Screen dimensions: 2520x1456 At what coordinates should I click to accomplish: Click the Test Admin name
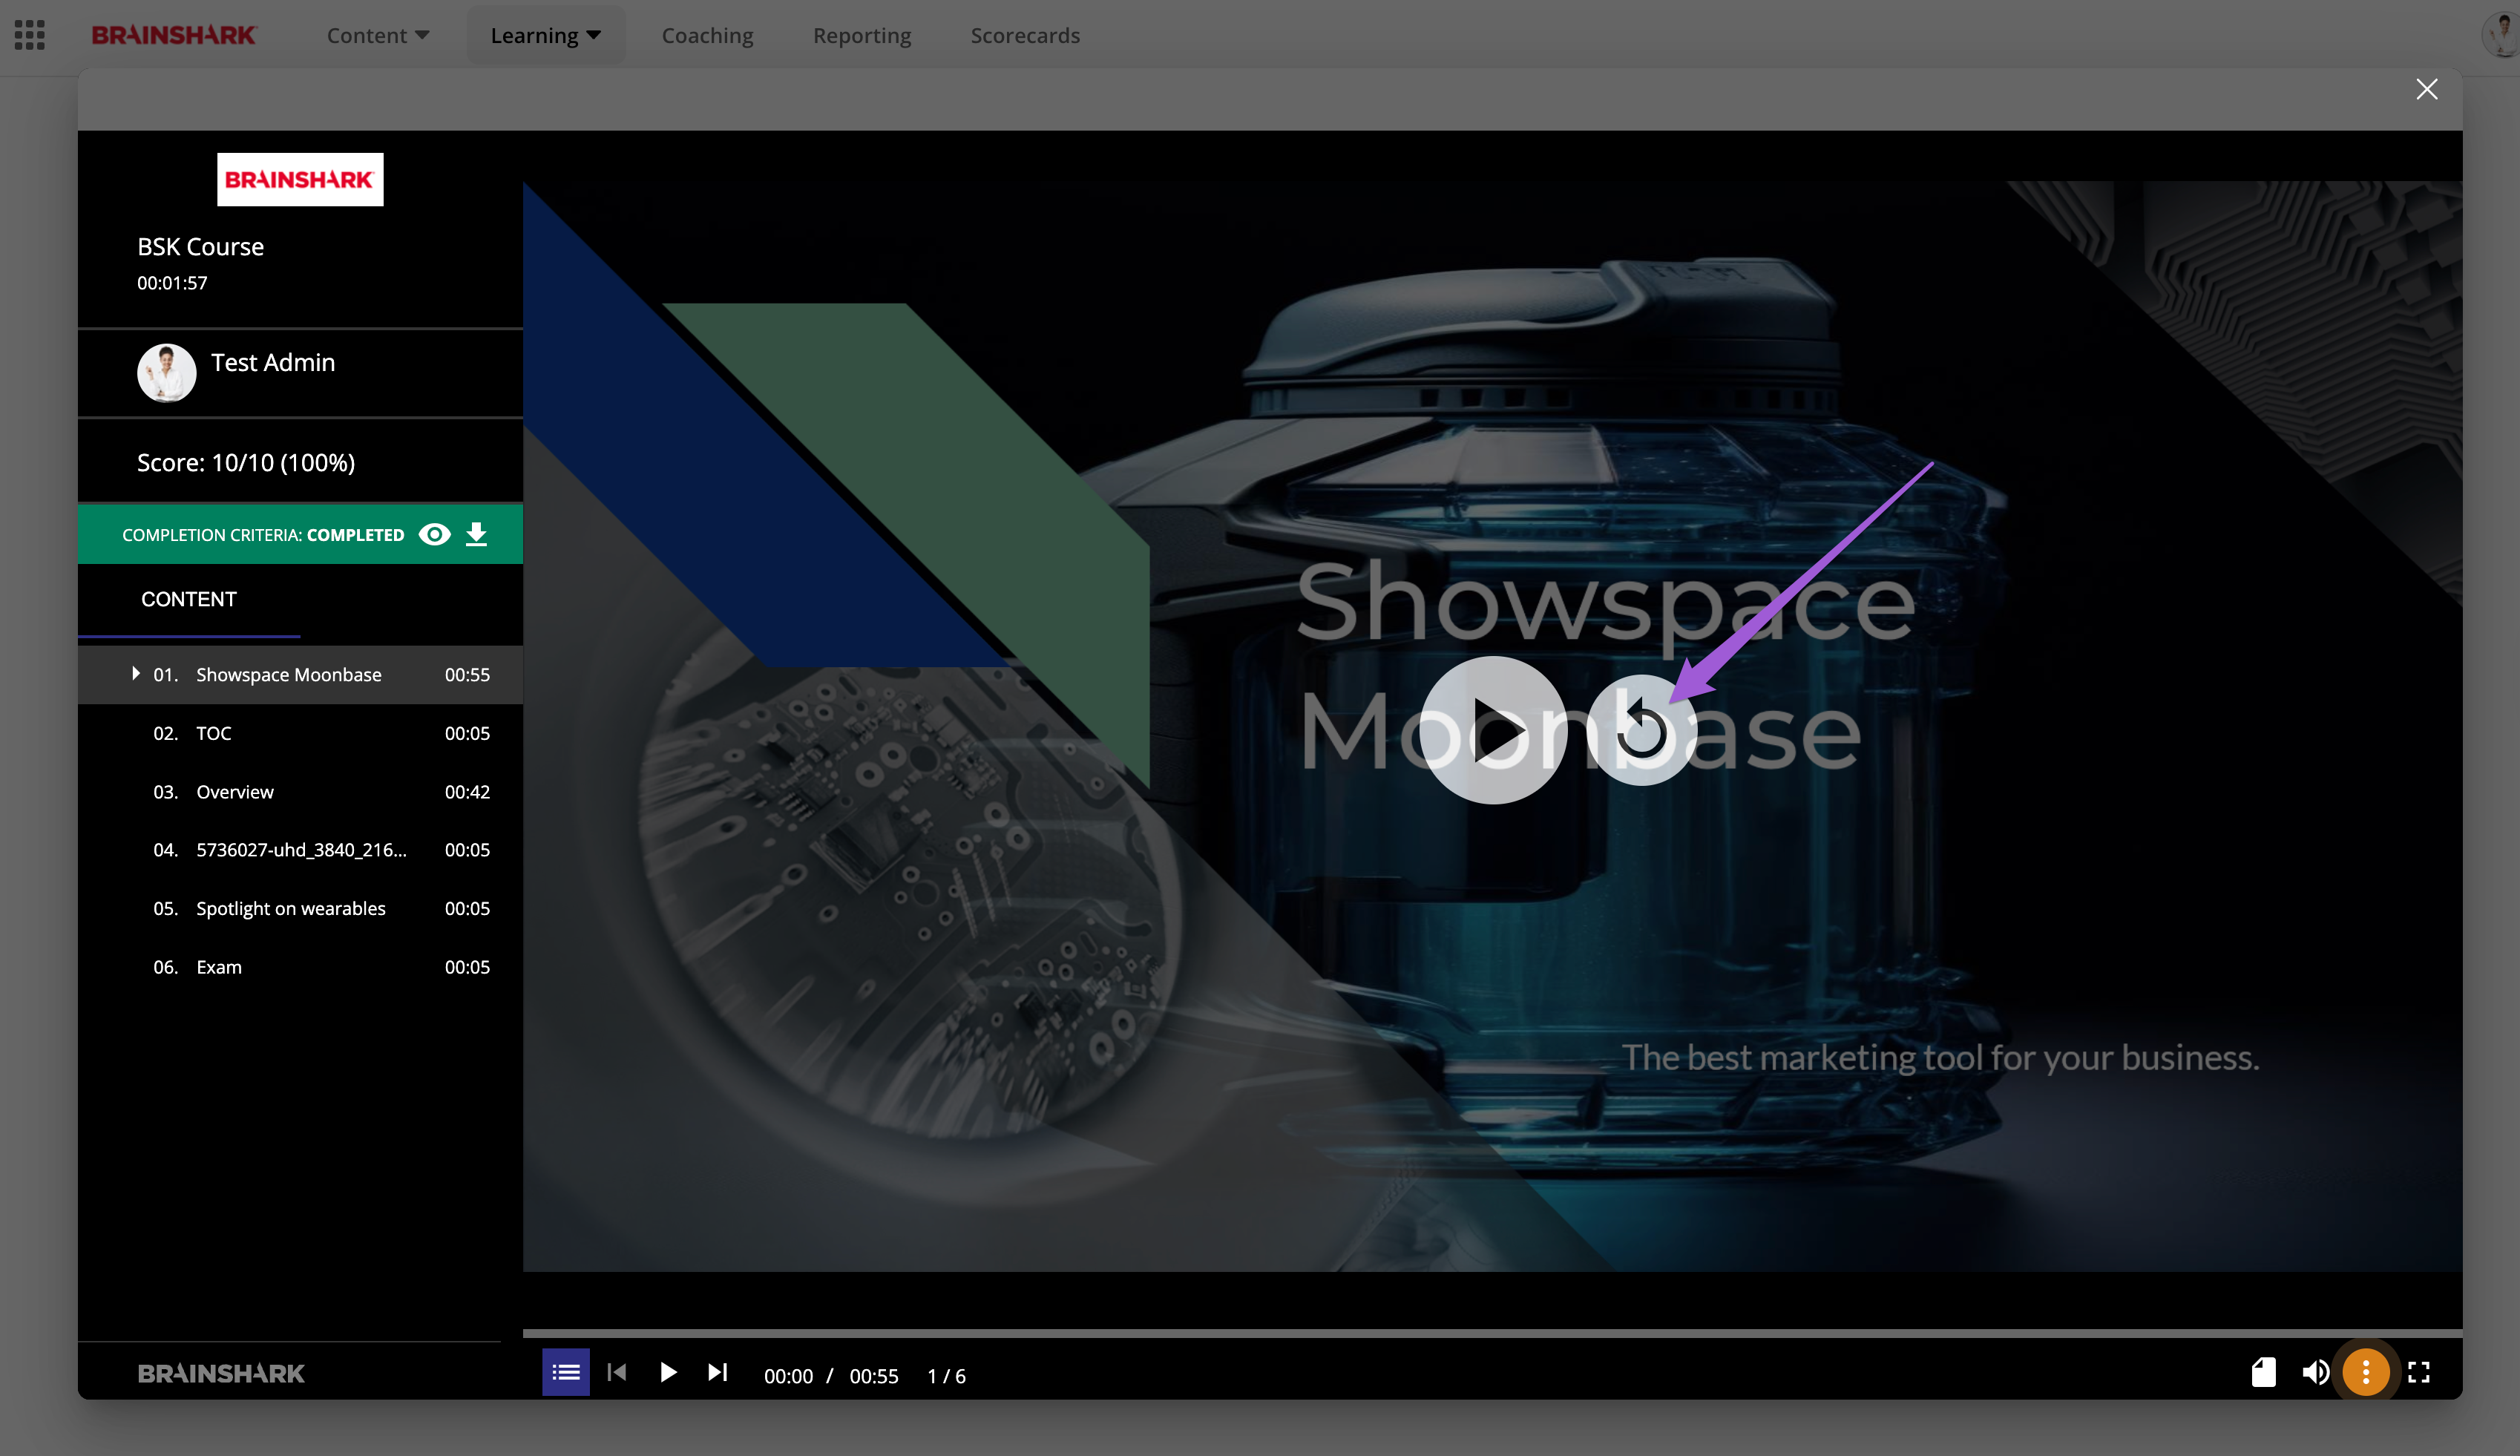tap(273, 362)
